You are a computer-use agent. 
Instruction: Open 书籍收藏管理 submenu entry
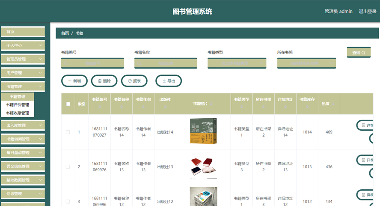point(18,113)
